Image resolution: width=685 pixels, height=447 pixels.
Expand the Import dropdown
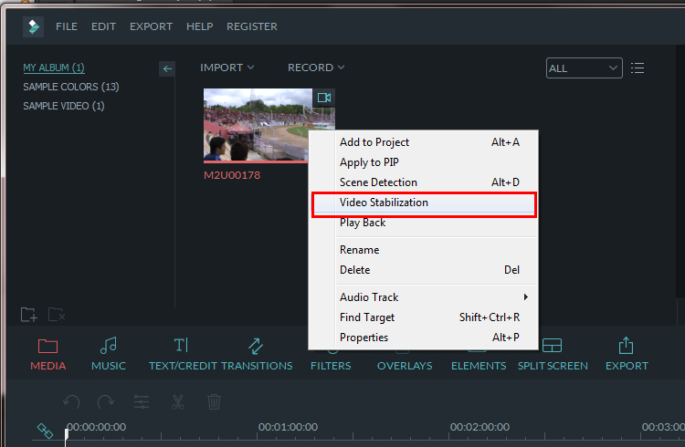(227, 68)
